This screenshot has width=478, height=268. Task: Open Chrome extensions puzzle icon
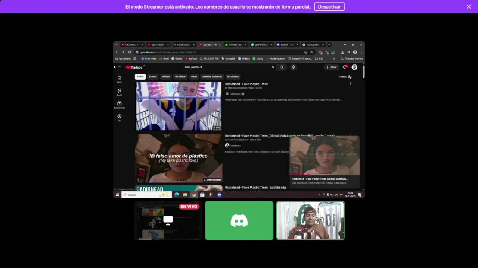(333, 52)
